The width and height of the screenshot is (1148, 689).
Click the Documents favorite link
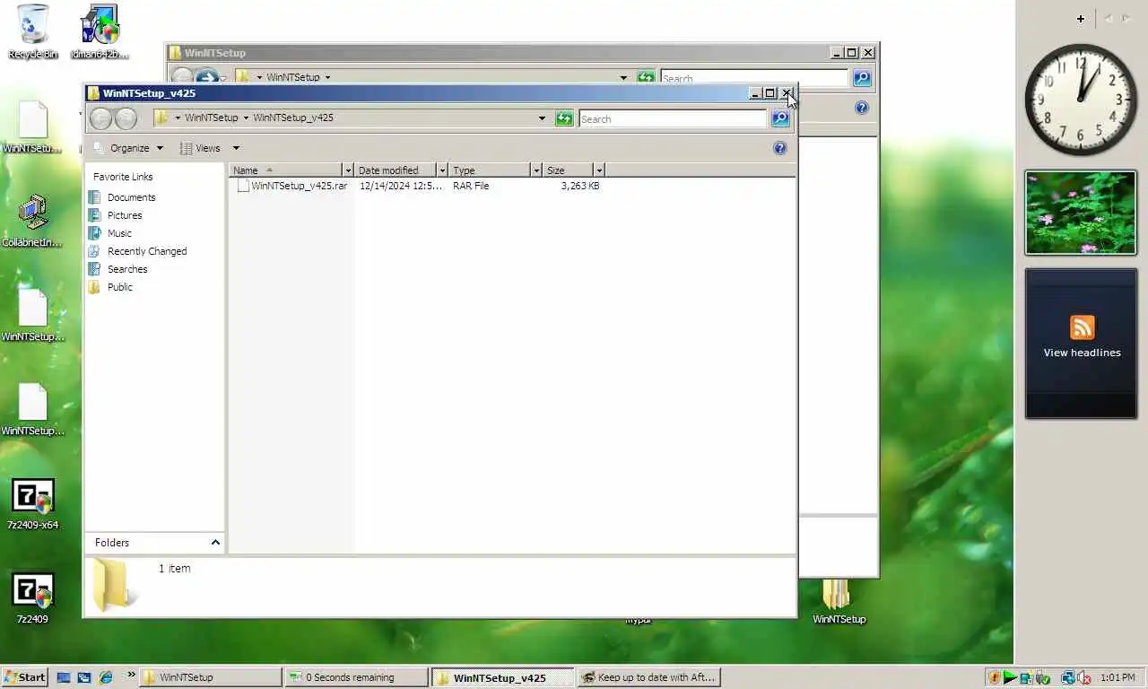(131, 197)
